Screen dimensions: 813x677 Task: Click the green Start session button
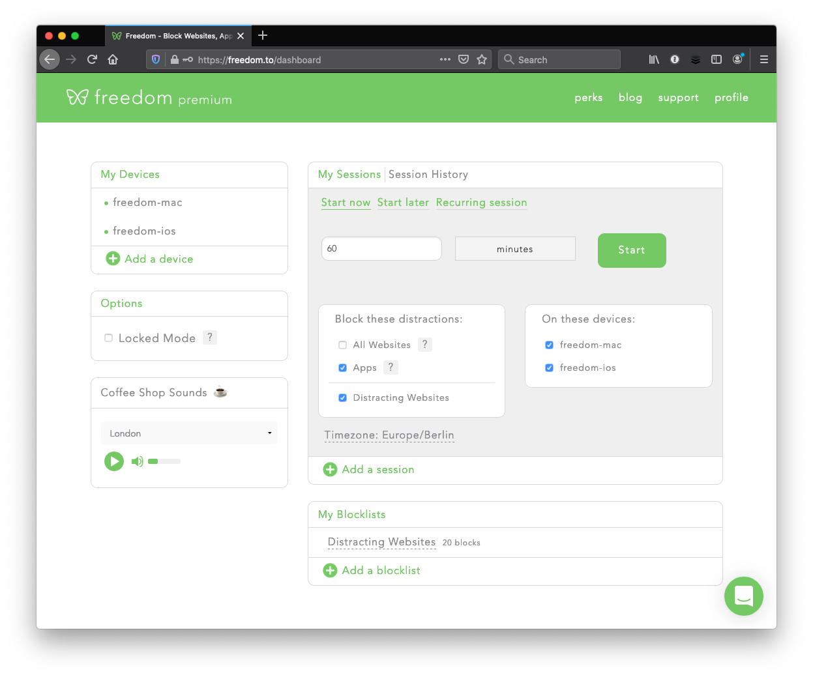click(x=632, y=250)
